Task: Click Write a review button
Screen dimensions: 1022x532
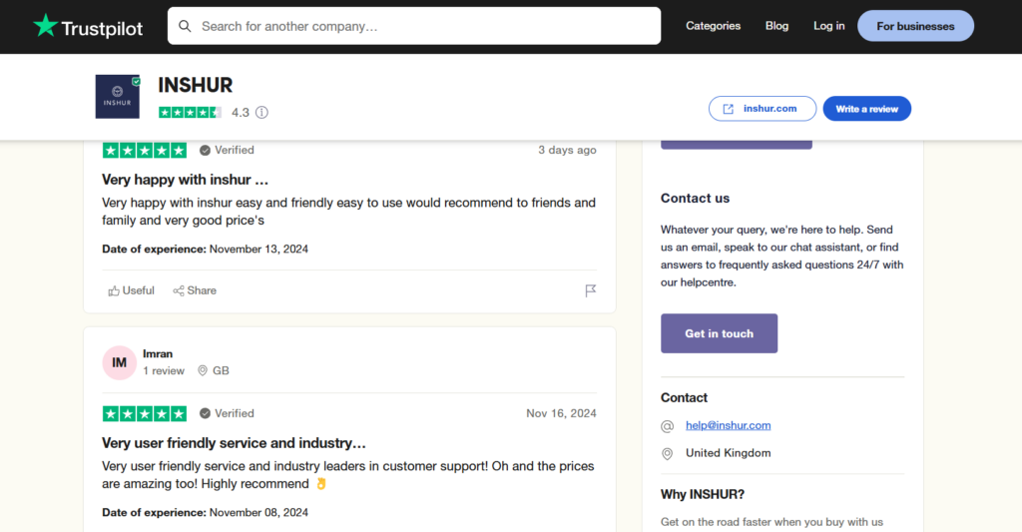Action: (x=866, y=109)
